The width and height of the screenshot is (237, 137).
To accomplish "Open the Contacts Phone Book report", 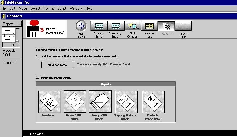I will 153,102.
